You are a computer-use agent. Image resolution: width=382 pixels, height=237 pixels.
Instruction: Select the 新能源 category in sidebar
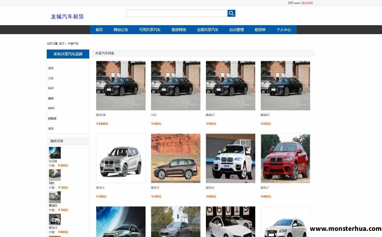pos(52,119)
